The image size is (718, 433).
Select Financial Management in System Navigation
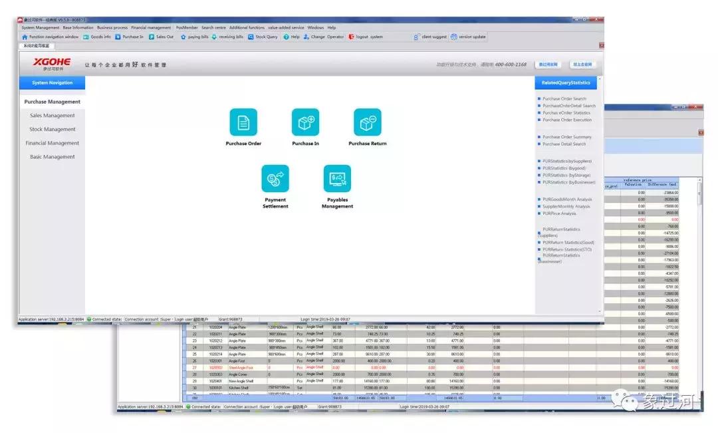[53, 143]
